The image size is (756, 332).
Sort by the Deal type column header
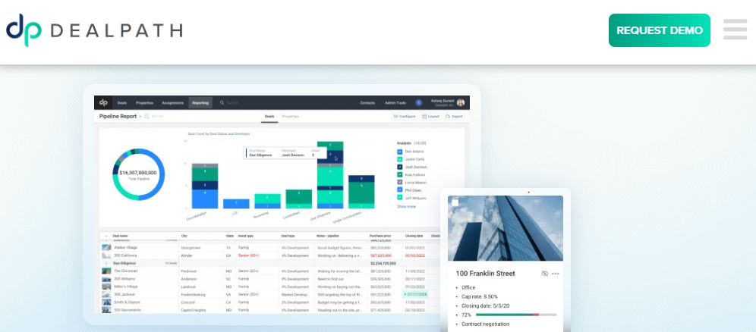[x=288, y=236]
